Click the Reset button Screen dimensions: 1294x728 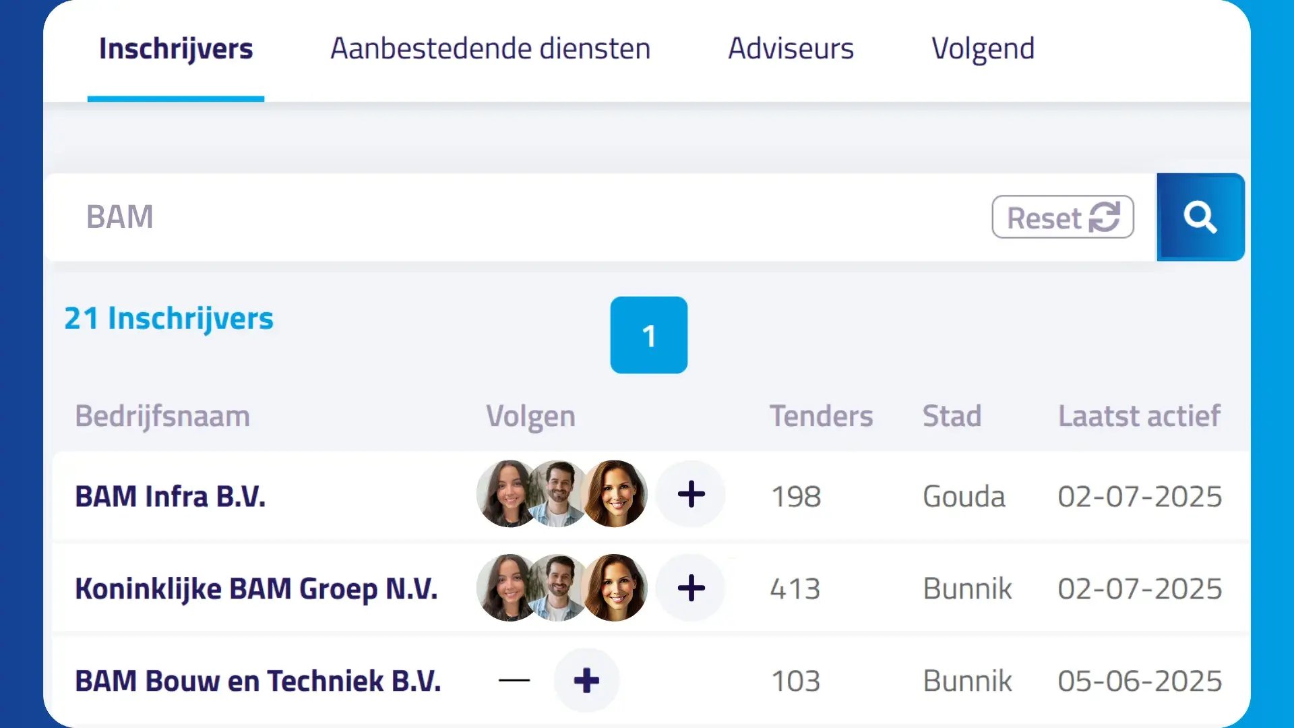[x=1063, y=217]
